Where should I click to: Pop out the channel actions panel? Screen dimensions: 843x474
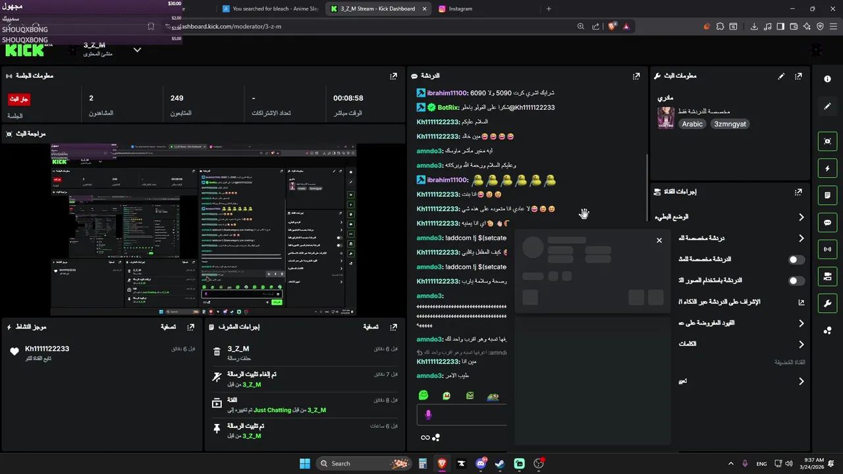click(x=798, y=192)
